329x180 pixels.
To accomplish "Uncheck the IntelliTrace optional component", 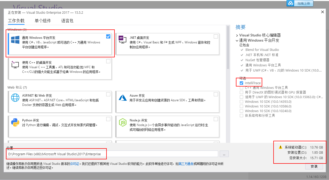I will [241, 83].
